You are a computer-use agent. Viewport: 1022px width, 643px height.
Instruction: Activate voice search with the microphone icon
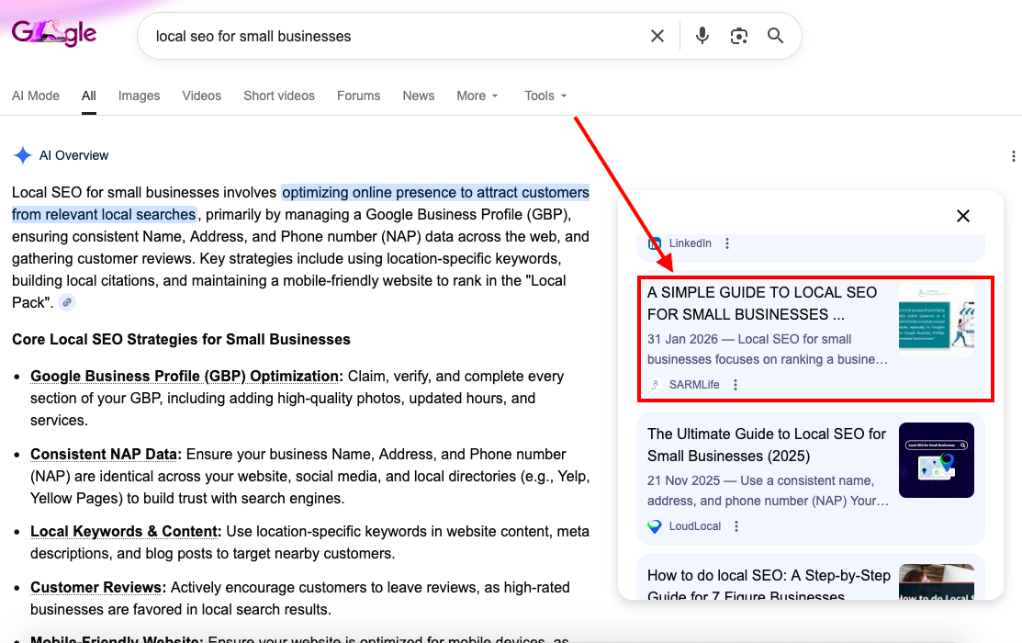(x=702, y=35)
